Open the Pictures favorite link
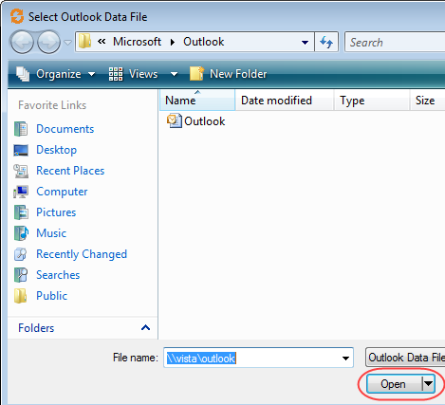Screen dimensions: 445x405 [x=56, y=212]
